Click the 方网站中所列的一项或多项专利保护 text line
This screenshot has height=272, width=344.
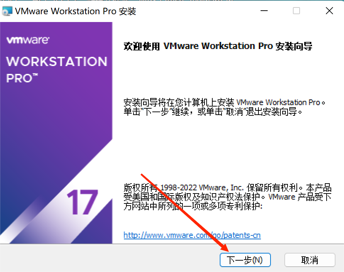[193, 206]
